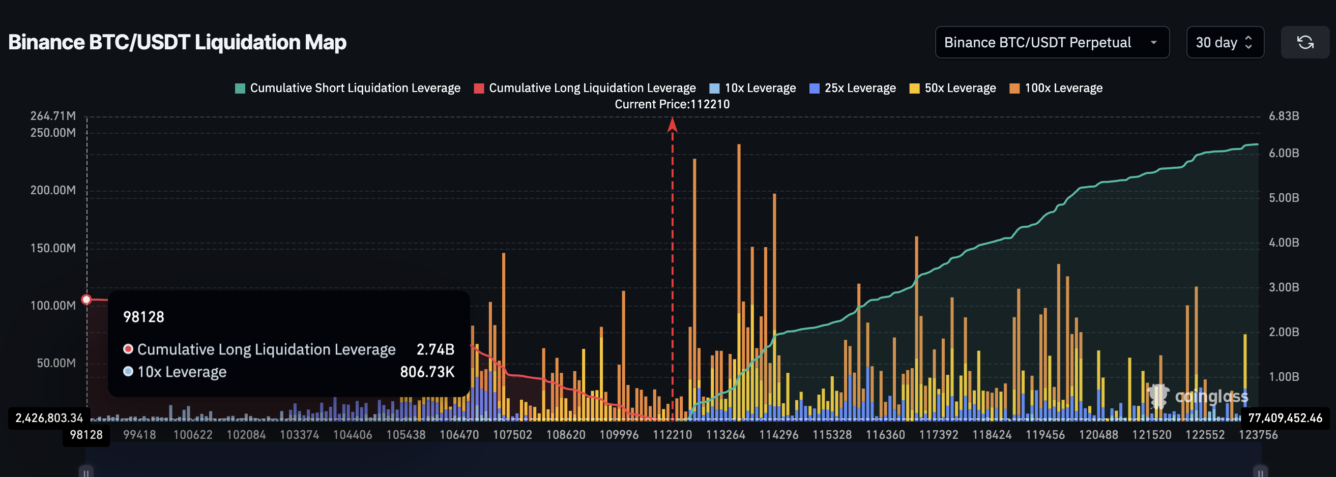
Task: Open the Binance BTC/USDT Perpetual dropdown
Action: point(1052,43)
